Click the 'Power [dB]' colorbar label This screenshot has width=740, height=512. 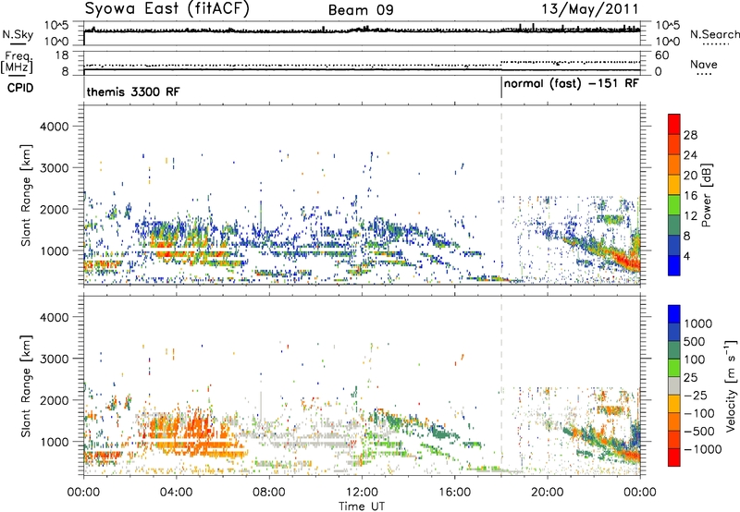tap(707, 195)
